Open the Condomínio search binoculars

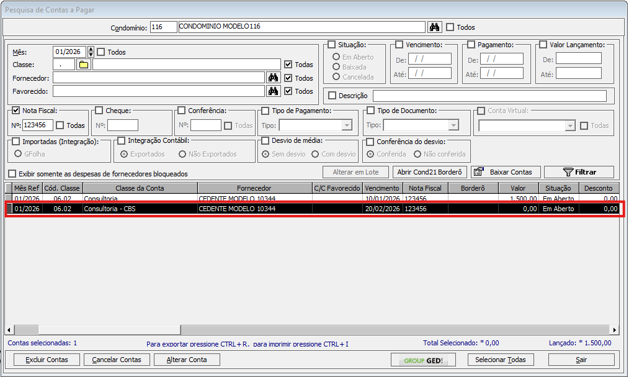[x=434, y=27]
